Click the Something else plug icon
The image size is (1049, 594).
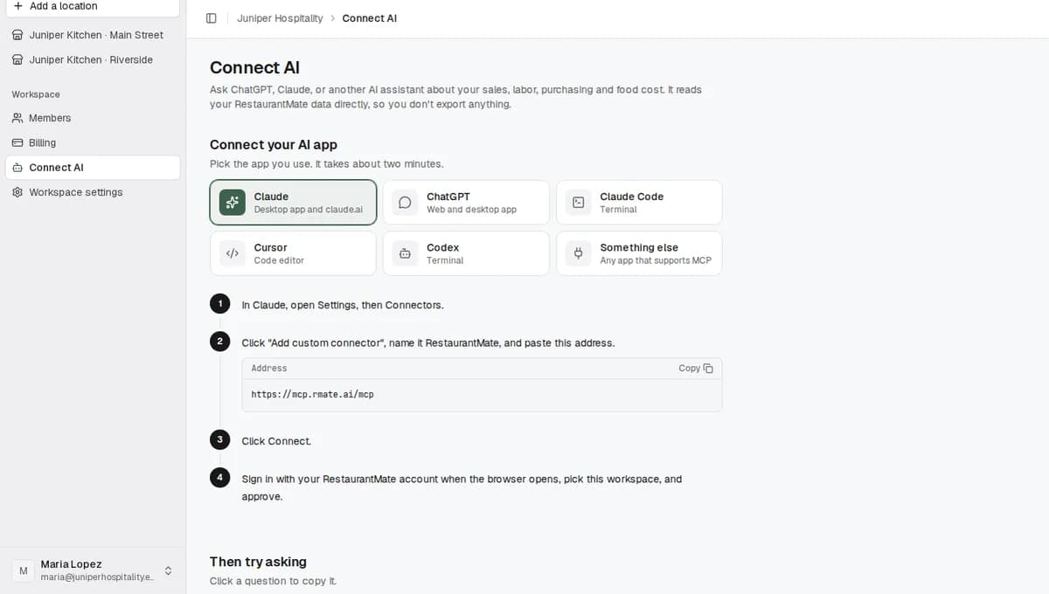[578, 253]
